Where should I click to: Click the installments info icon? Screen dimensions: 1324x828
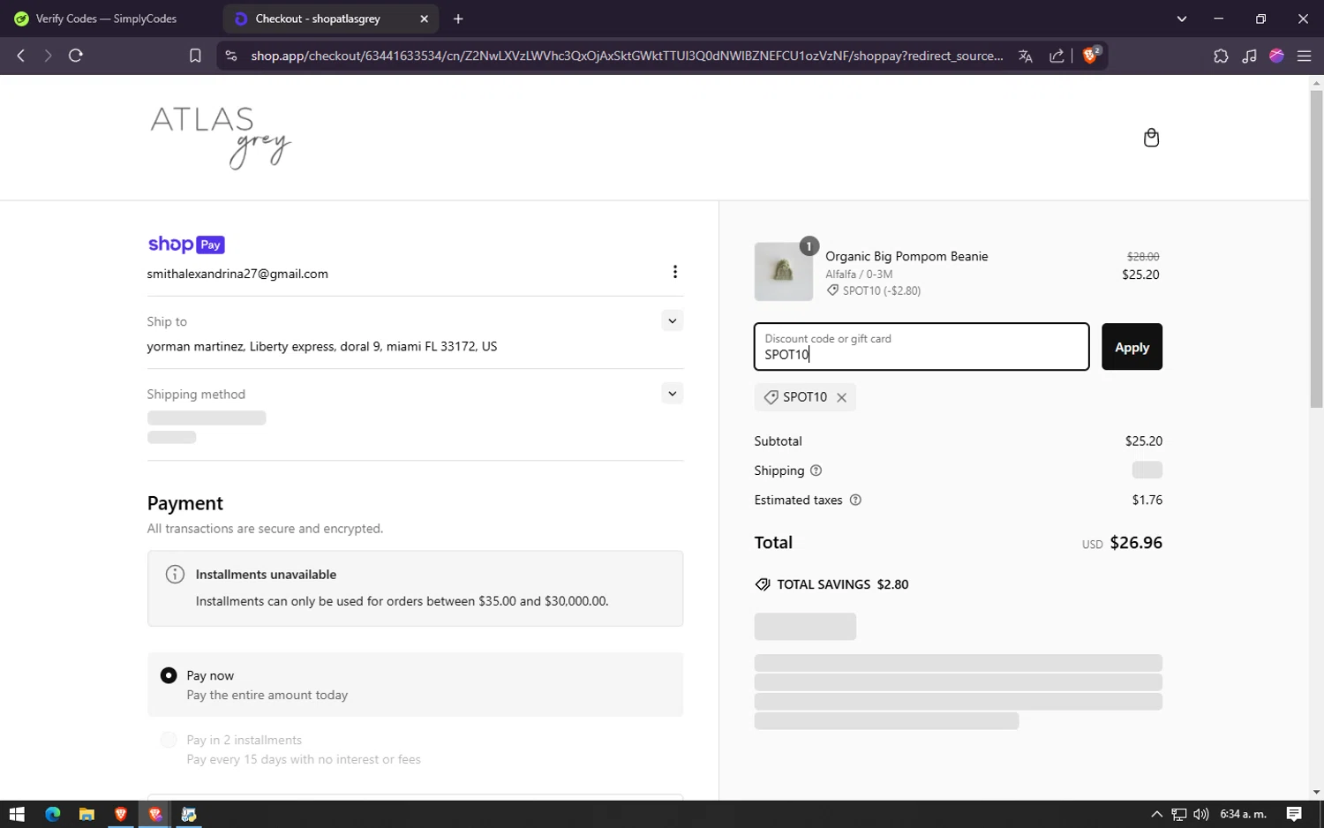[x=175, y=575]
